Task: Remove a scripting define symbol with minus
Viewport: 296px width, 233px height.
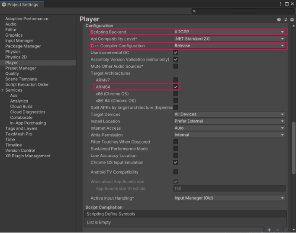Action: coord(278,230)
